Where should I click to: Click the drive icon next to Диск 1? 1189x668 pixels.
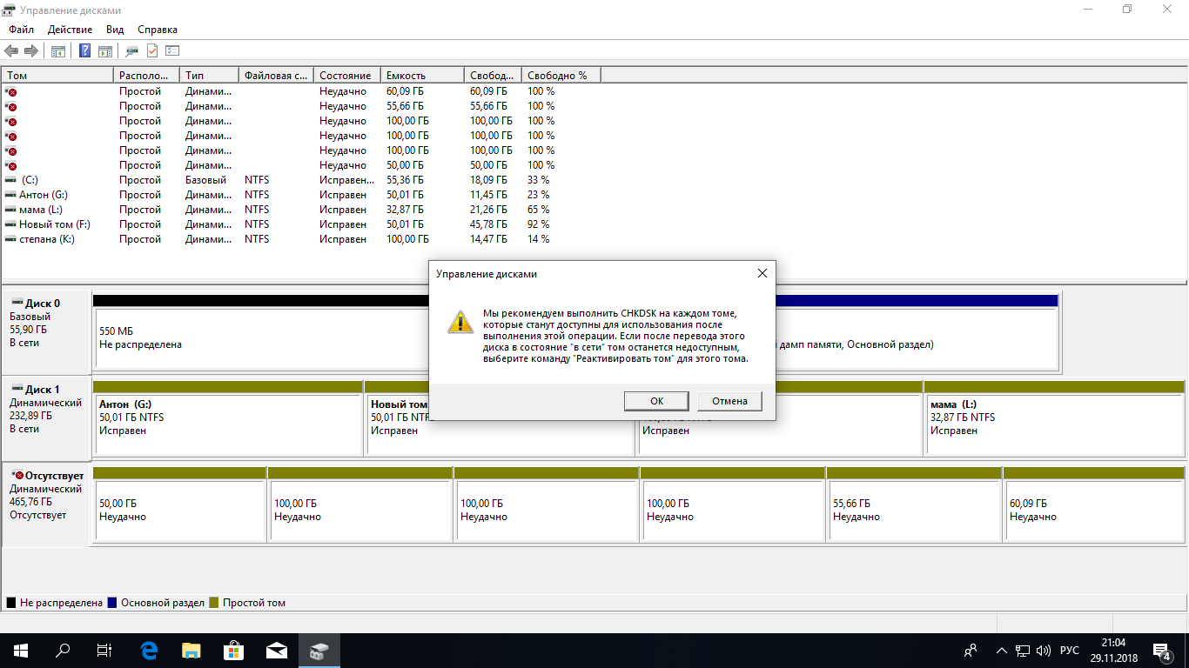pyautogui.click(x=17, y=389)
